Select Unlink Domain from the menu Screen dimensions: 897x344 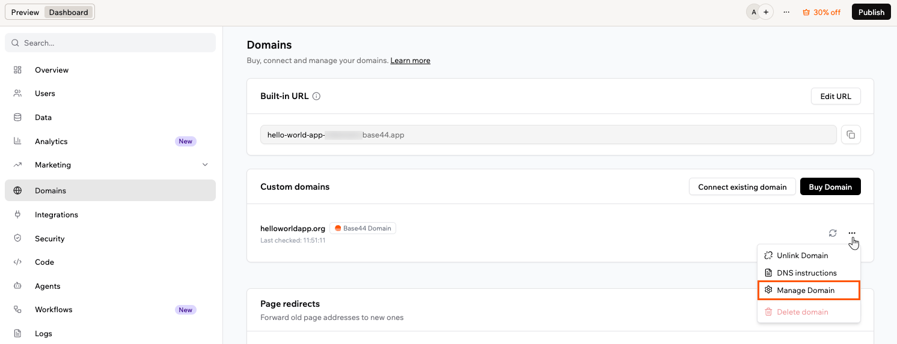[809, 255]
